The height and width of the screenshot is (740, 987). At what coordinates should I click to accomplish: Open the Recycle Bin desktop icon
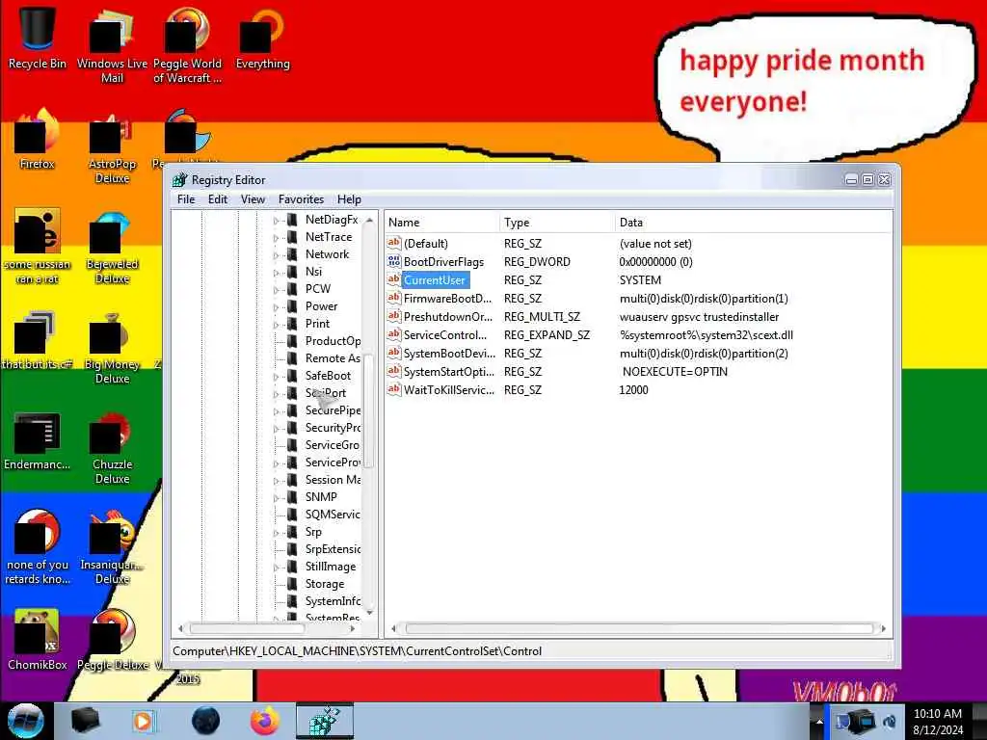(38, 38)
